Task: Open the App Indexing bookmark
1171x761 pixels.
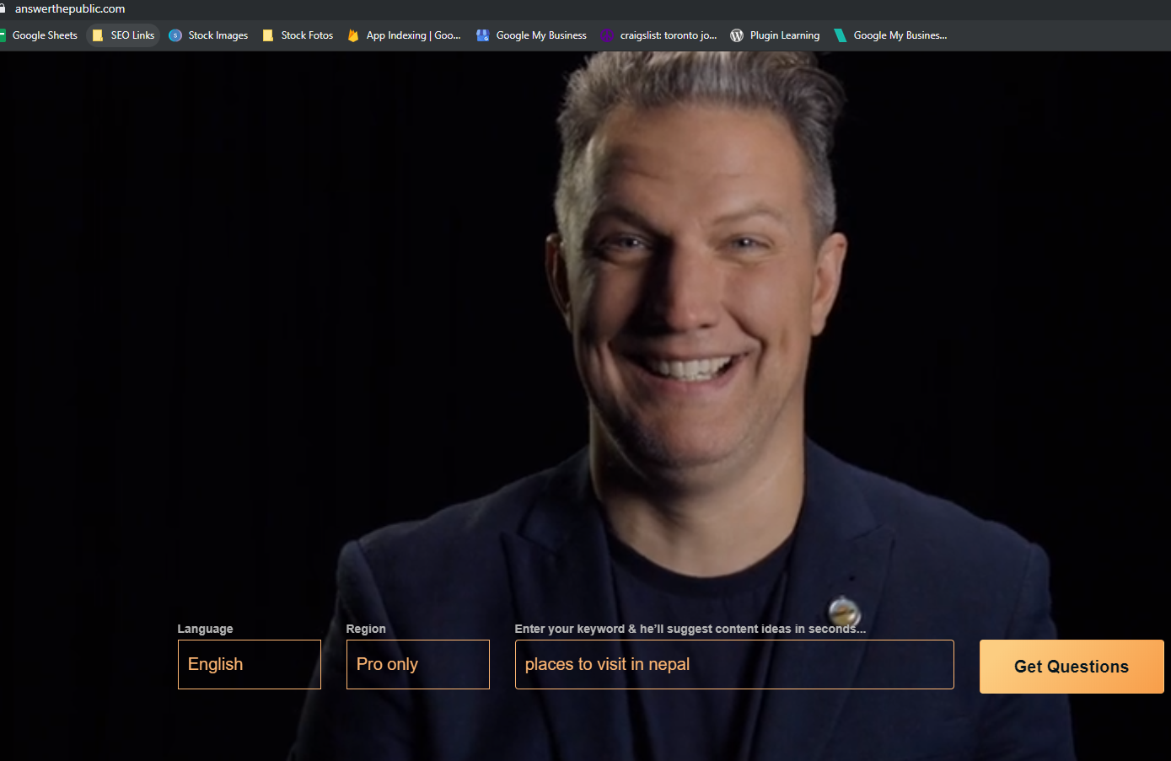Action: (404, 35)
